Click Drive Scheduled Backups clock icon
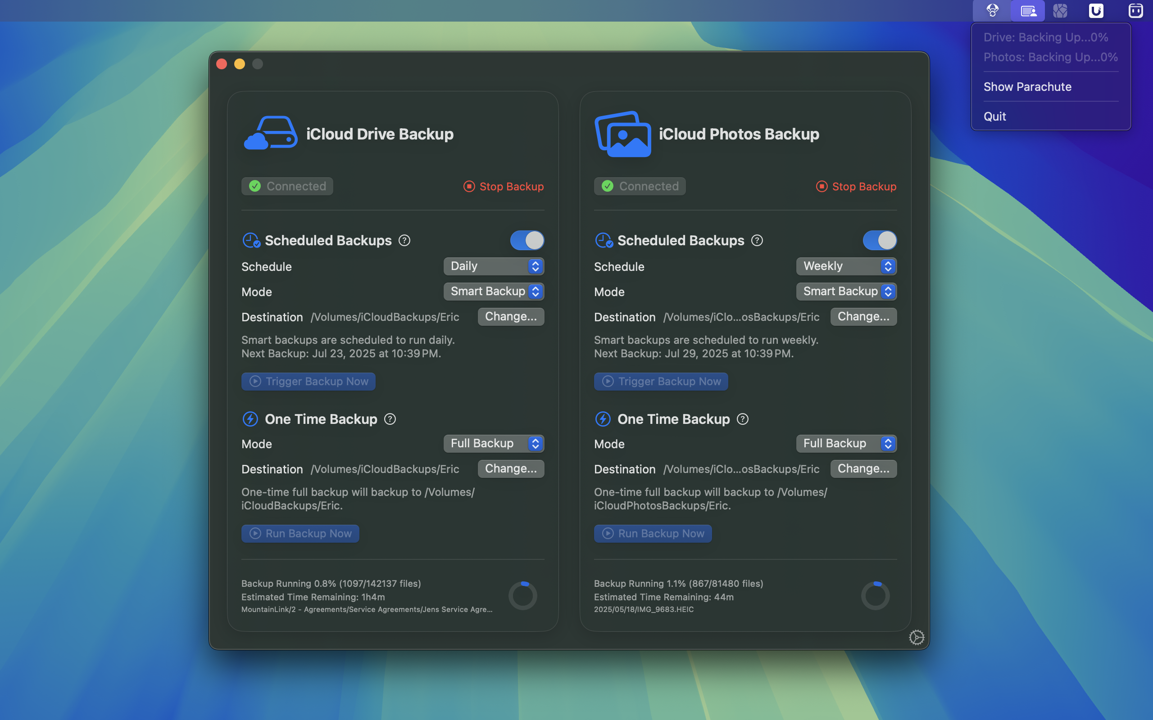 pos(251,240)
